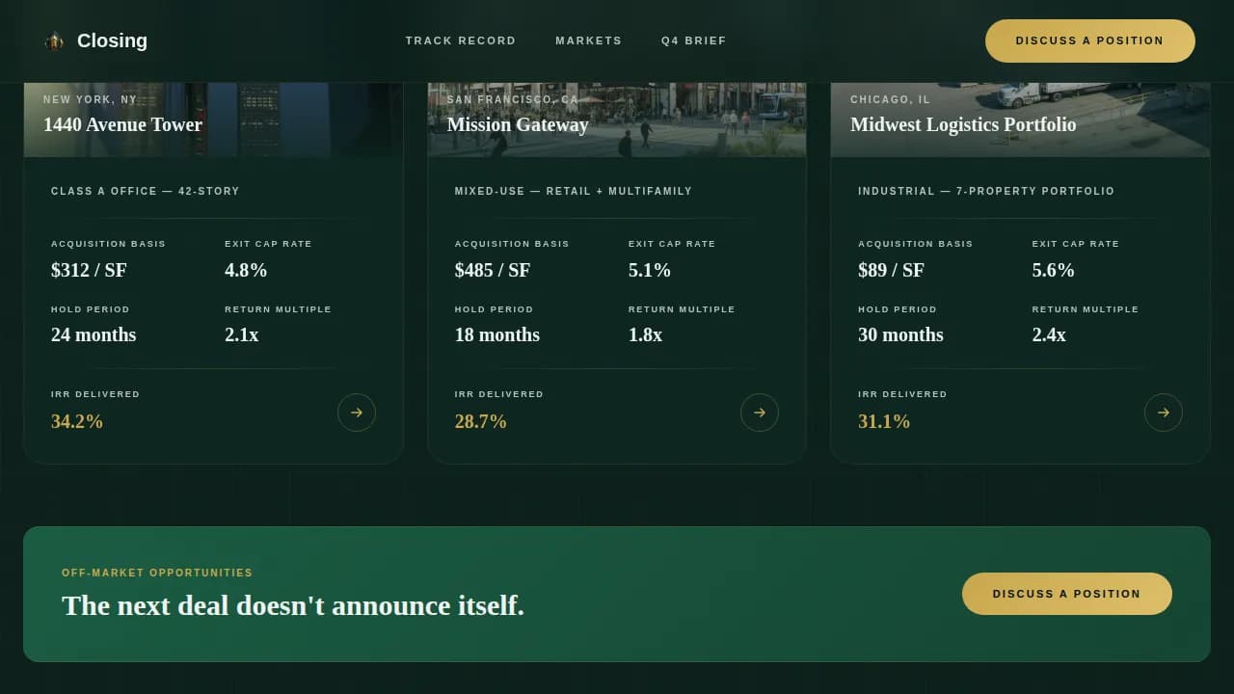
Task: Select the Q4 Brief nav link
Action: [x=693, y=40]
